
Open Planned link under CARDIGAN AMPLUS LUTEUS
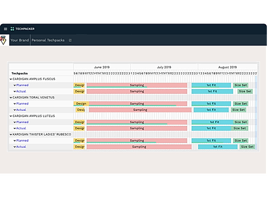[22, 122]
